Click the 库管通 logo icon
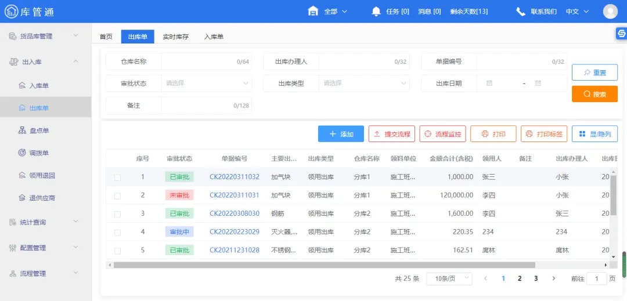Viewport: 627px width, 301px height. tap(11, 12)
